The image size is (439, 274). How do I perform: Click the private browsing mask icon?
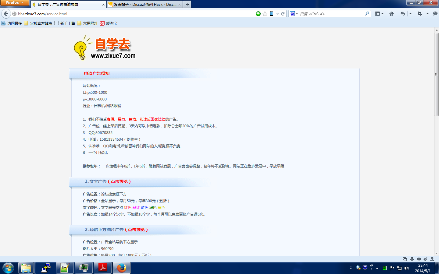[x=419, y=259]
